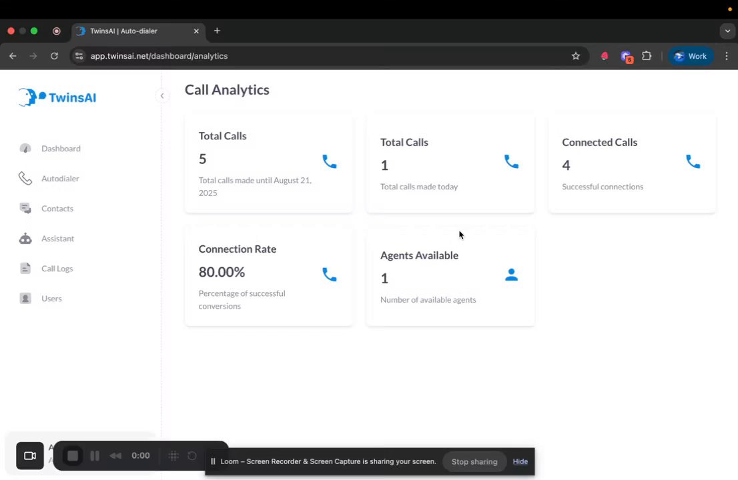738x480 pixels.
Task: Open a new browser tab
Action: tap(217, 31)
